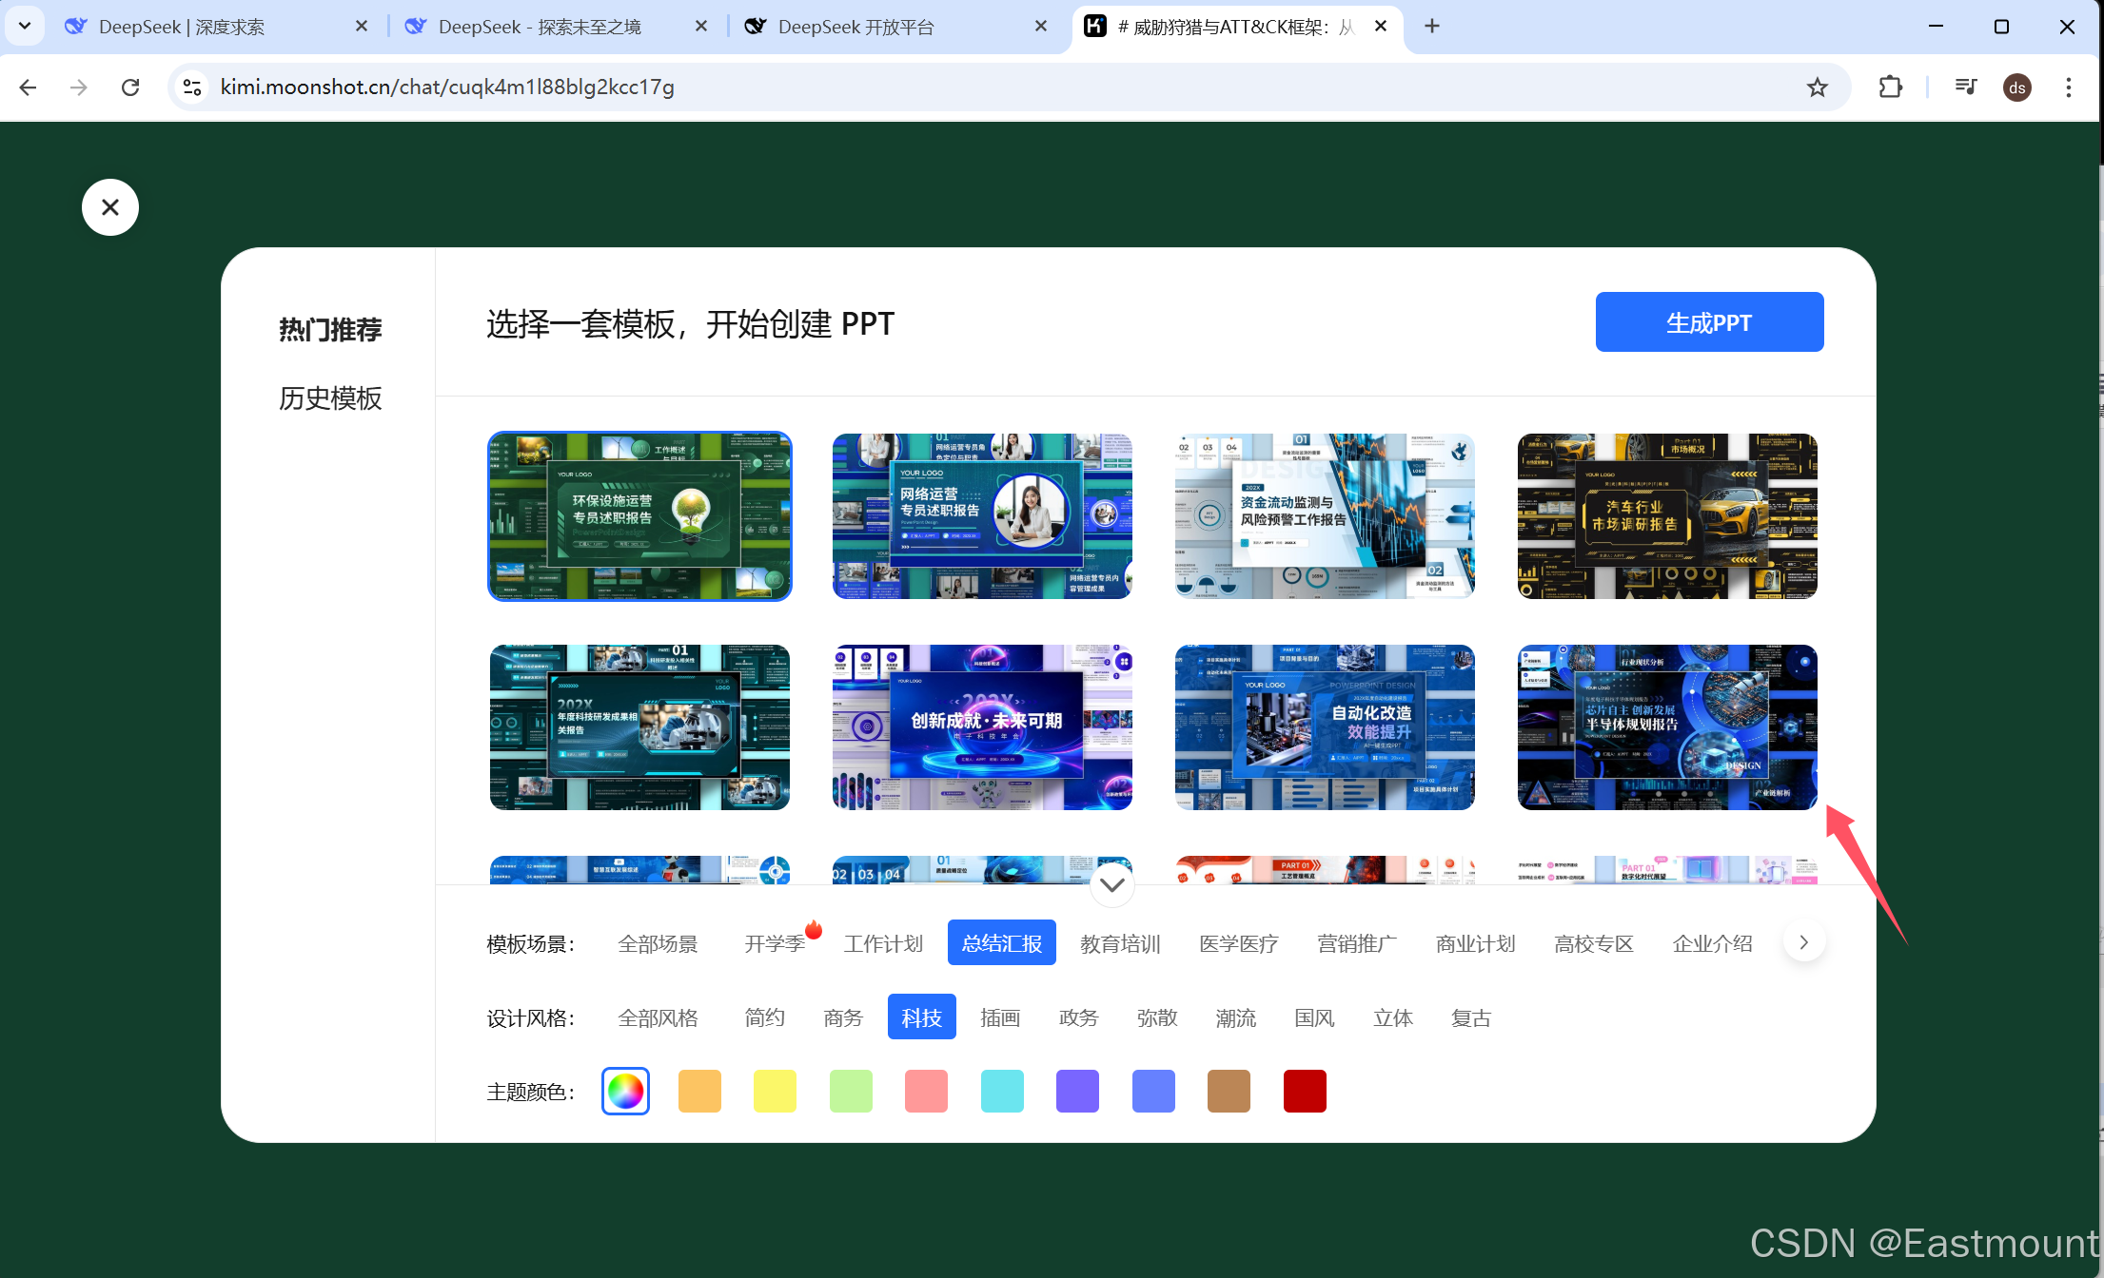
Task: Choose the 国风 design style option
Action: coord(1314,1017)
